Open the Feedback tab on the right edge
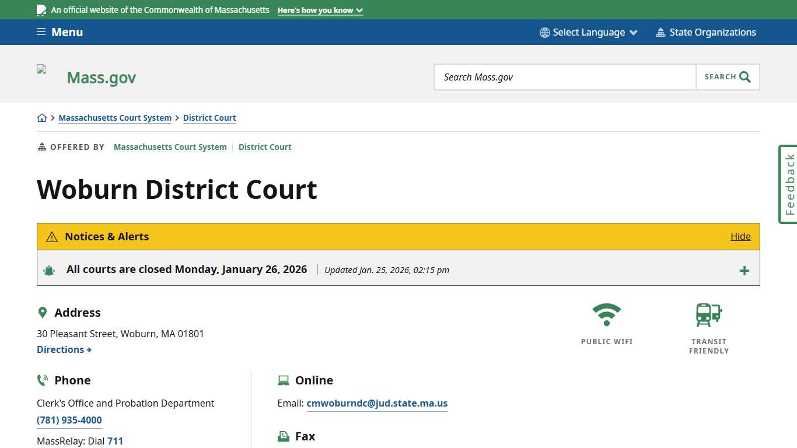797x448 pixels. [x=789, y=184]
